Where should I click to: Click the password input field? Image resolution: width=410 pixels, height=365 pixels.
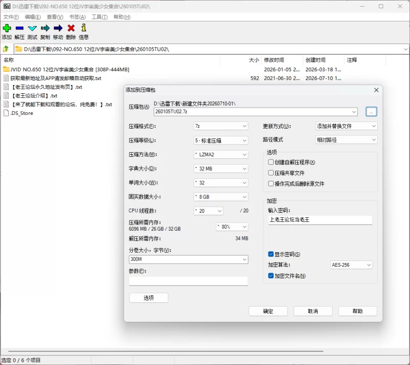pos(320,220)
